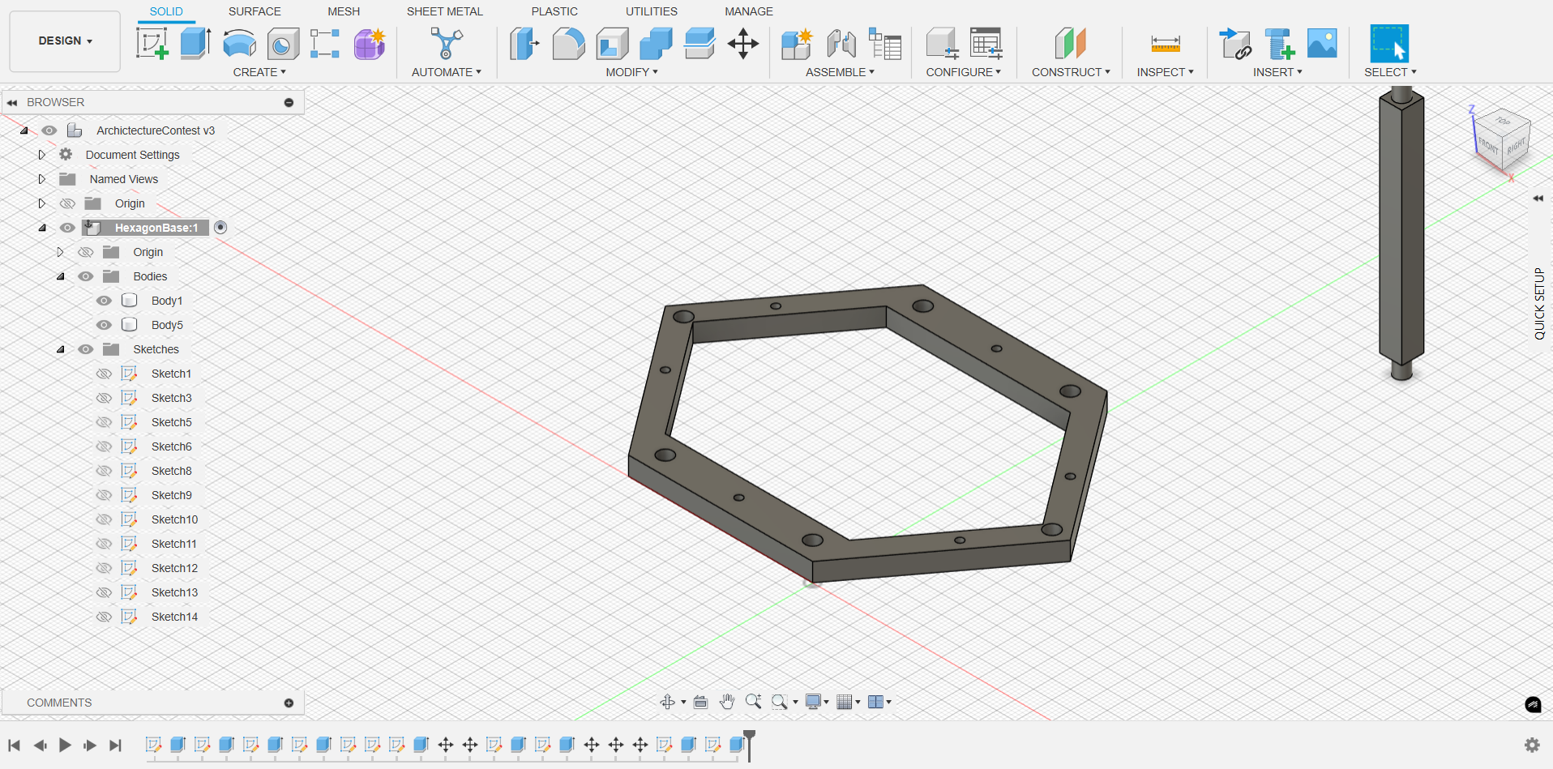Select the Revolve tool
The height and width of the screenshot is (769, 1553).
pos(239,44)
